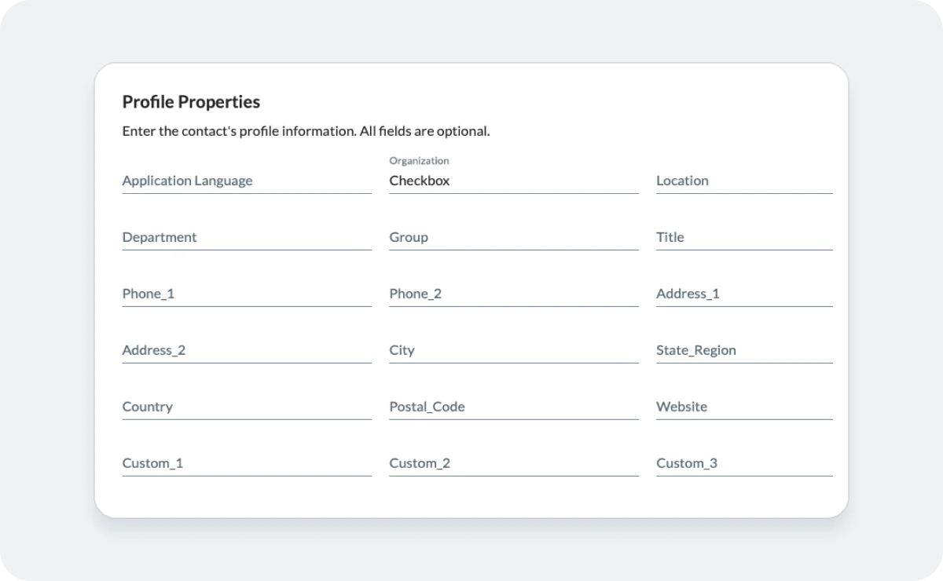This screenshot has width=943, height=581.
Task: Click the Custom_1 input field
Action: [x=247, y=463]
